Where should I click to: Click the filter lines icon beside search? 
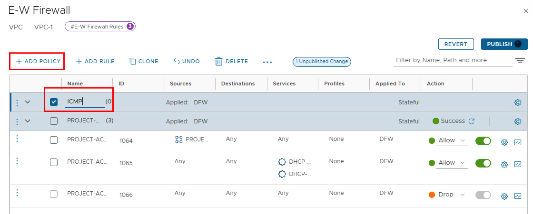520,61
